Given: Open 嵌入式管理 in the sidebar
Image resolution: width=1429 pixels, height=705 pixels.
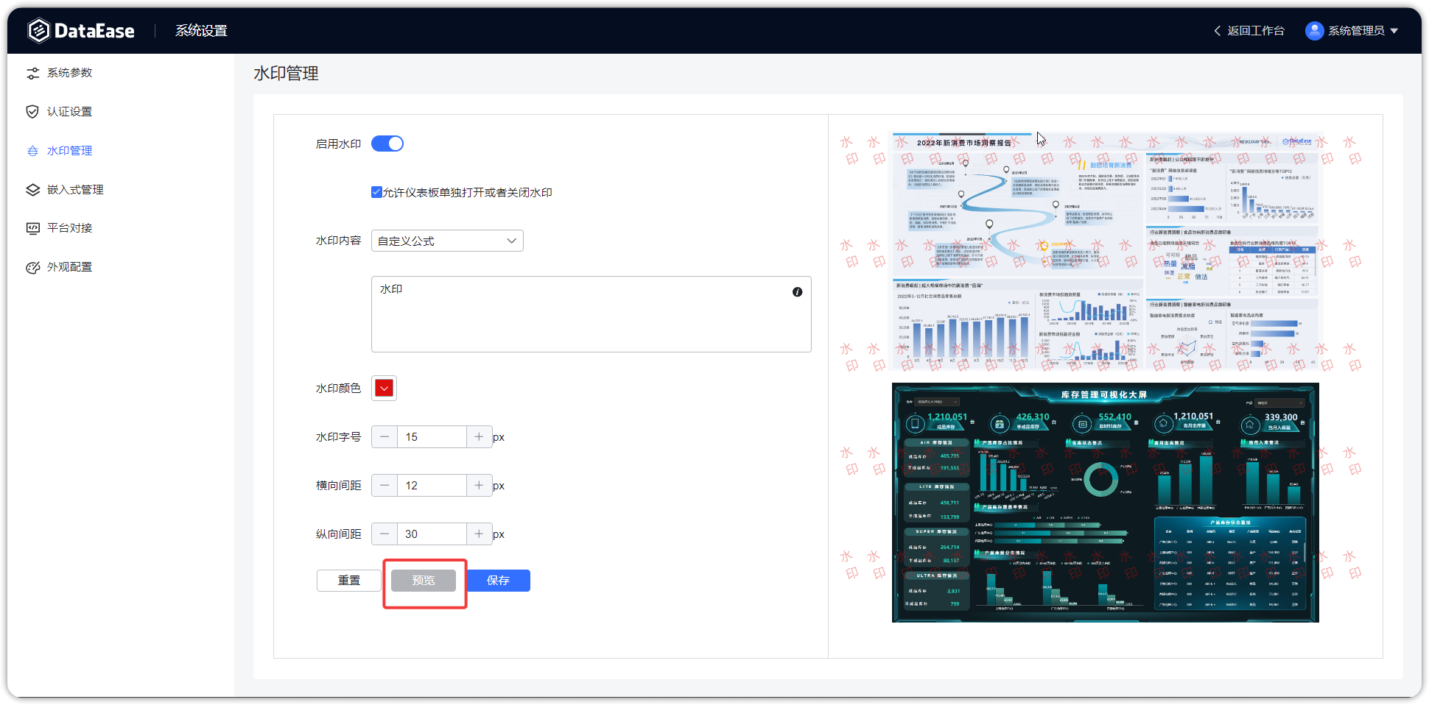Looking at the screenshot, I should point(75,190).
